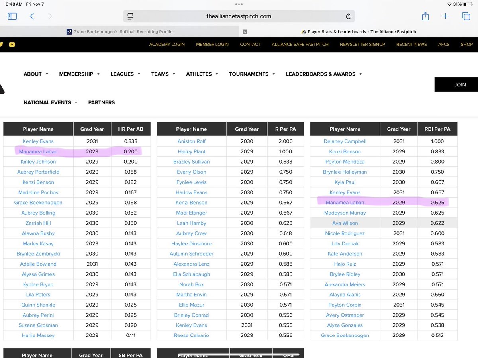Expand the Leagues dropdown menu

pyautogui.click(x=125, y=74)
